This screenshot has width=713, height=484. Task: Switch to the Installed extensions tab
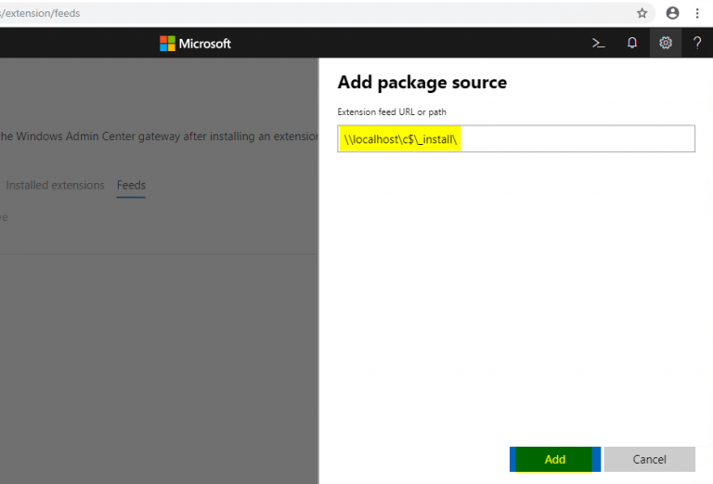click(55, 185)
